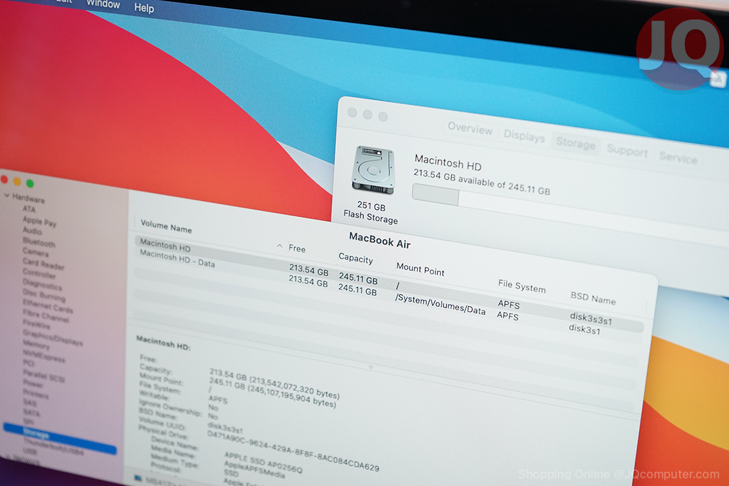Switch to the Displays tab in About This Mac
Viewport: 729px width, 486px height.
(524, 136)
